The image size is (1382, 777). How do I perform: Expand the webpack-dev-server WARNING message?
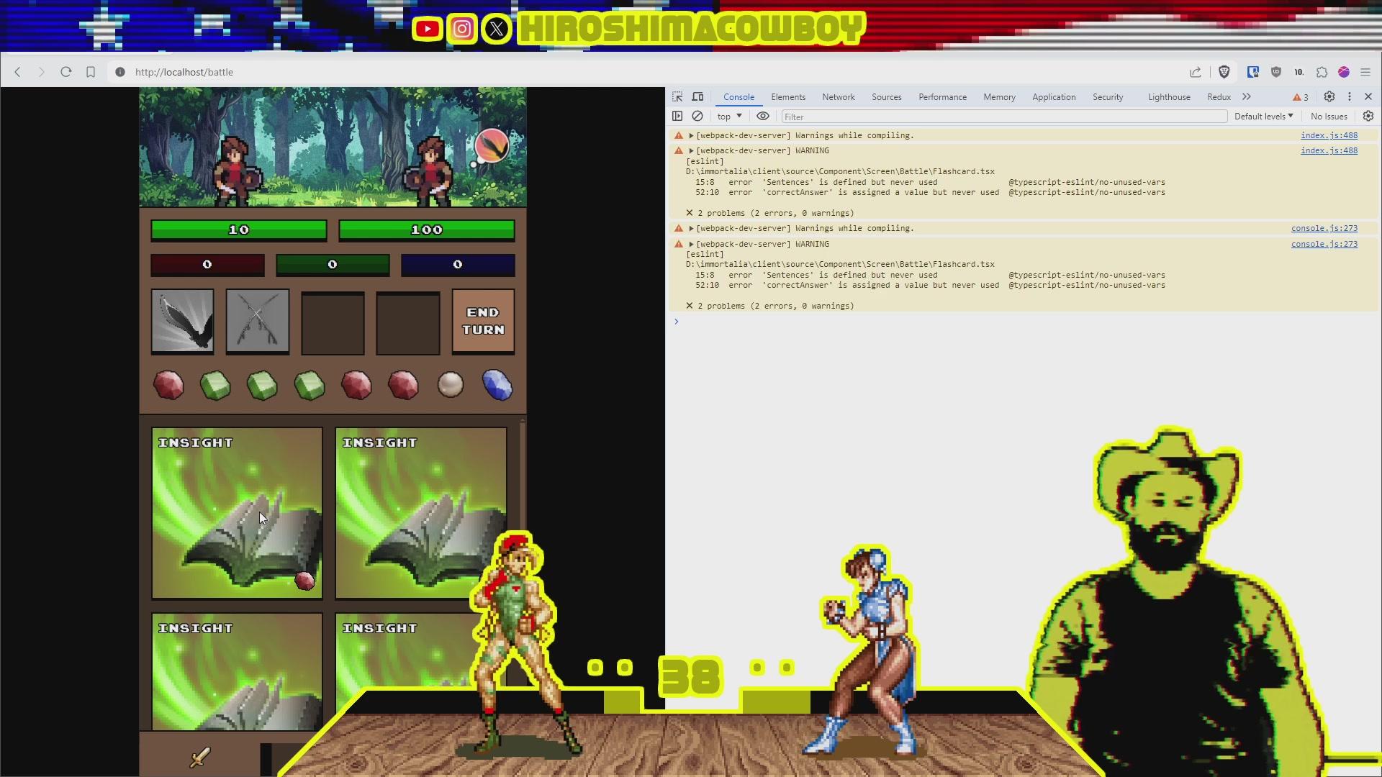[690, 150]
